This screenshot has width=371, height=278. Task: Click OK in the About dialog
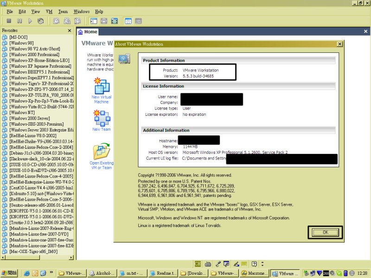coord(326,233)
